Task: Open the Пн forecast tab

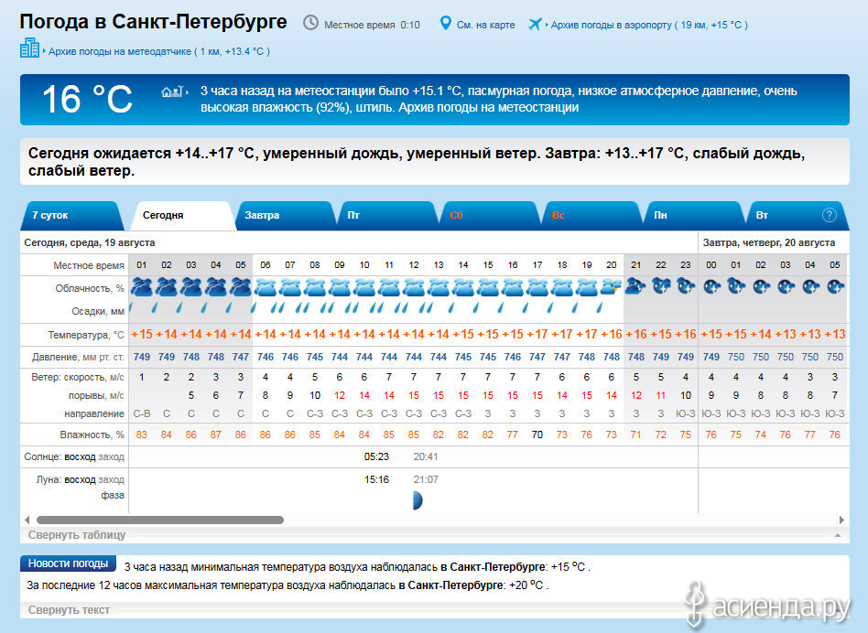Action: click(693, 216)
